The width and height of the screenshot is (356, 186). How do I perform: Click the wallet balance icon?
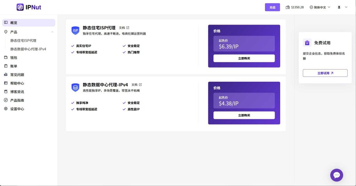point(288,7)
